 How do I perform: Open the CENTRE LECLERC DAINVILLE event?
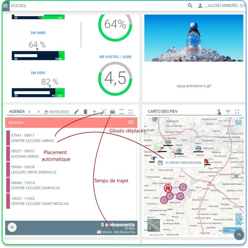71,185
